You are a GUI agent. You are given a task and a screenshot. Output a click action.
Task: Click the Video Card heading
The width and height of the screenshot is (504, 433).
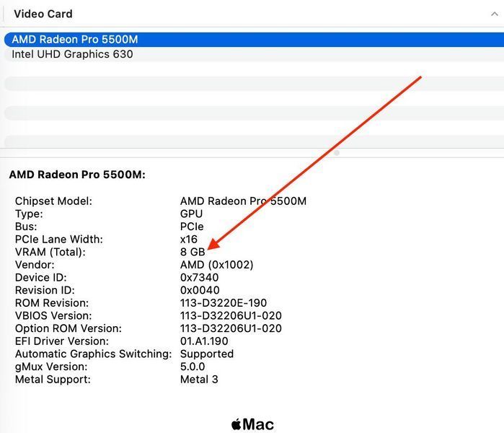point(43,14)
